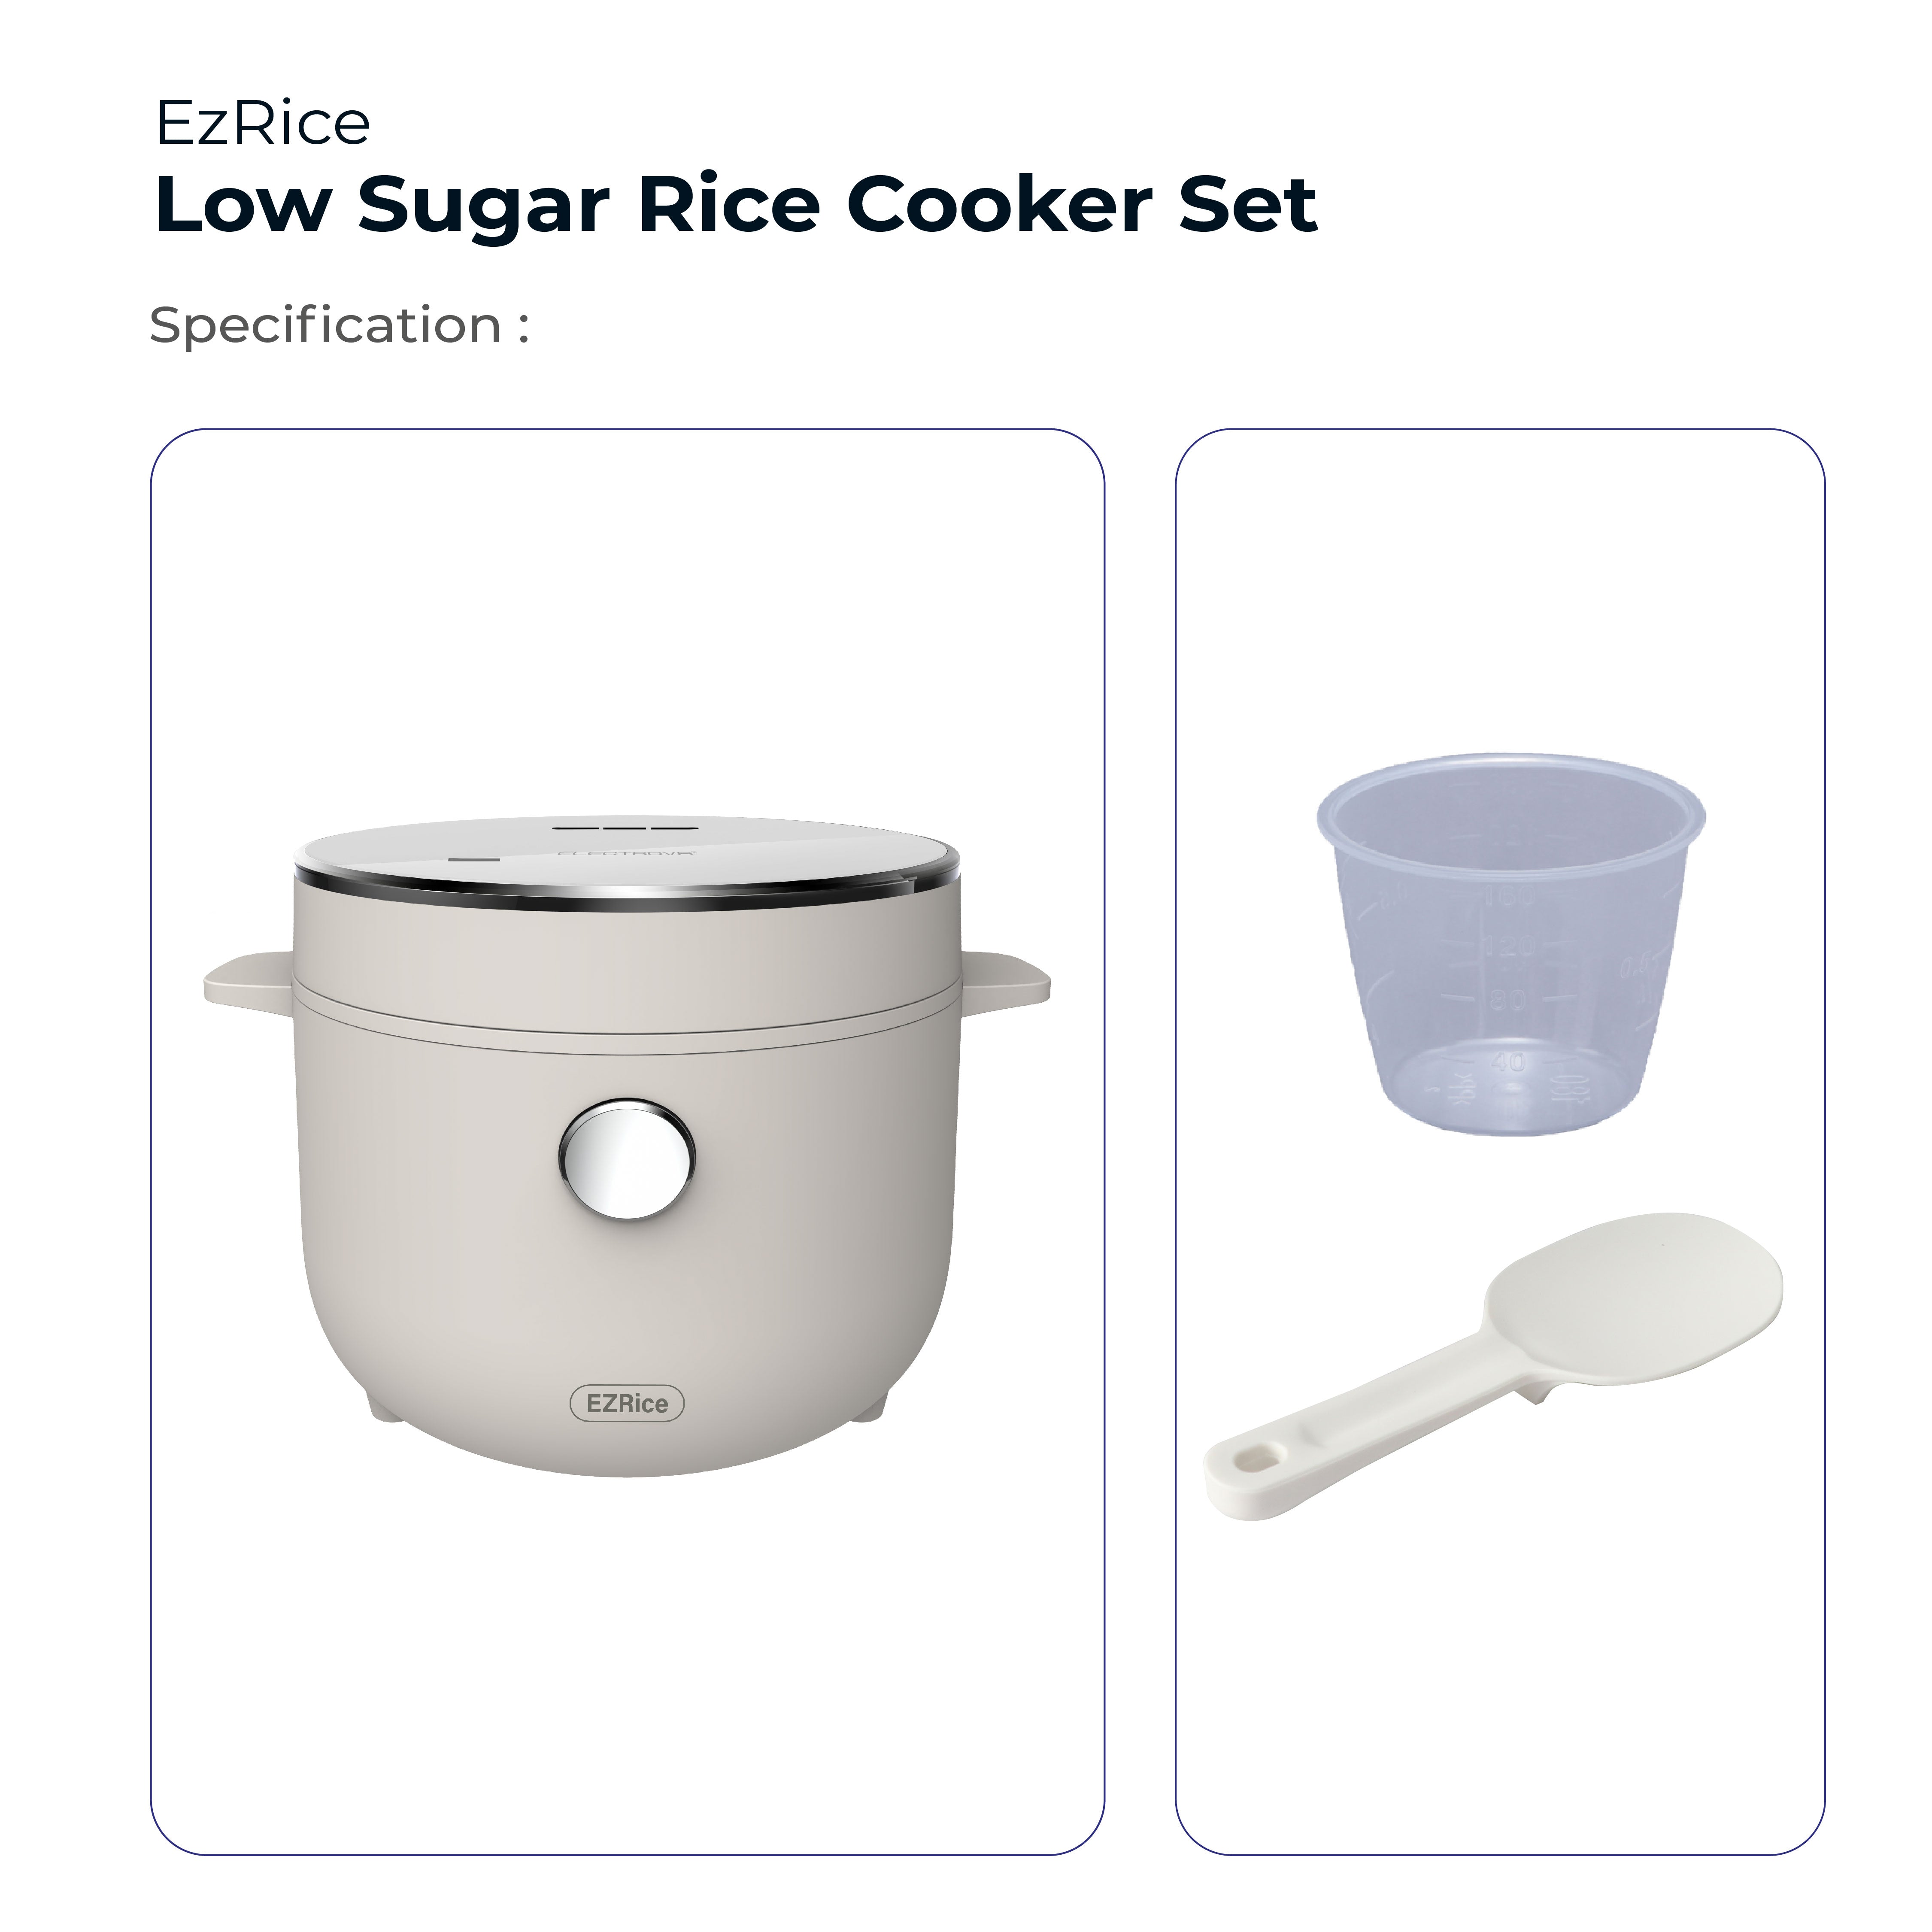1932x1932 pixels.
Task: Click the Low Sugar Rice Cooker Set title
Action: coord(736,205)
